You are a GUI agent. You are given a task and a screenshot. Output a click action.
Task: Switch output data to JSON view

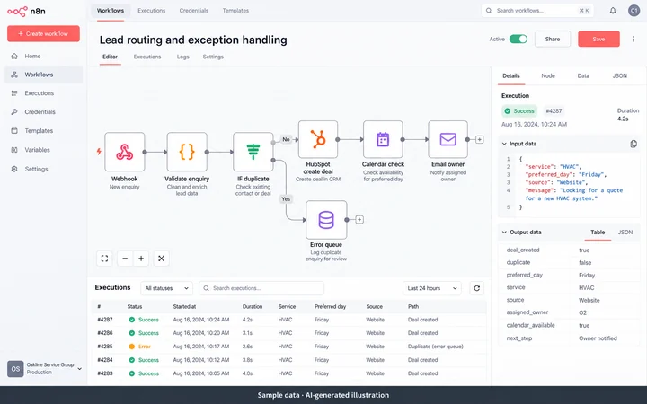[x=625, y=233]
